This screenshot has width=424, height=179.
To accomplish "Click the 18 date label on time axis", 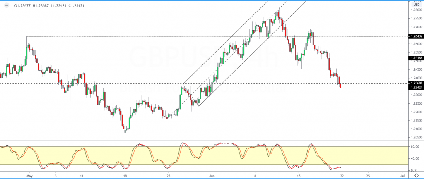I will (125, 176).
